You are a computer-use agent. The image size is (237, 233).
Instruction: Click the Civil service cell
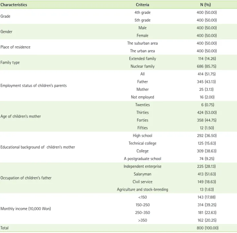click(x=142, y=182)
